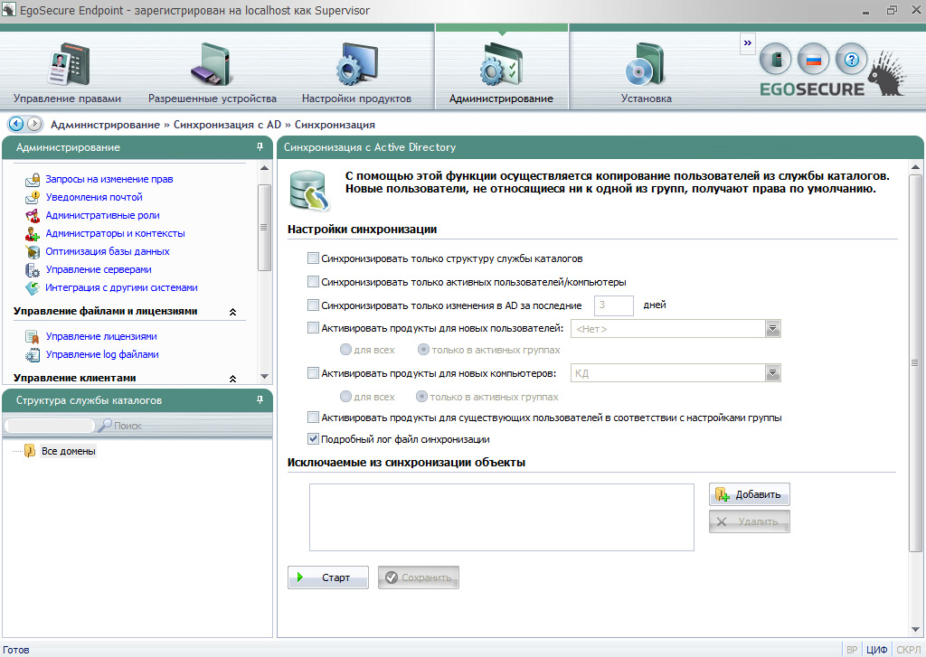The image size is (926, 657).
Task: Click the Удалить button
Action: 750,521
